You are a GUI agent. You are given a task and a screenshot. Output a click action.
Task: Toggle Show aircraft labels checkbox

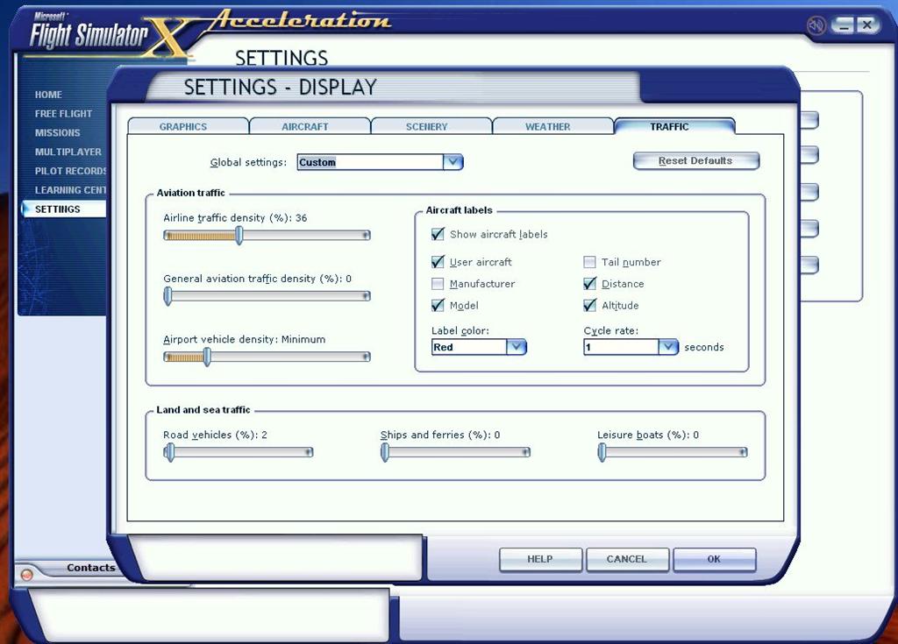pyautogui.click(x=438, y=234)
